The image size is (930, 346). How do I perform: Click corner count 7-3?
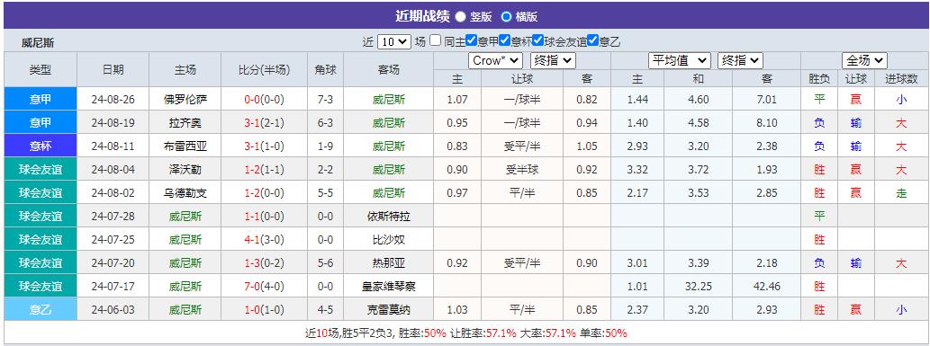click(325, 100)
